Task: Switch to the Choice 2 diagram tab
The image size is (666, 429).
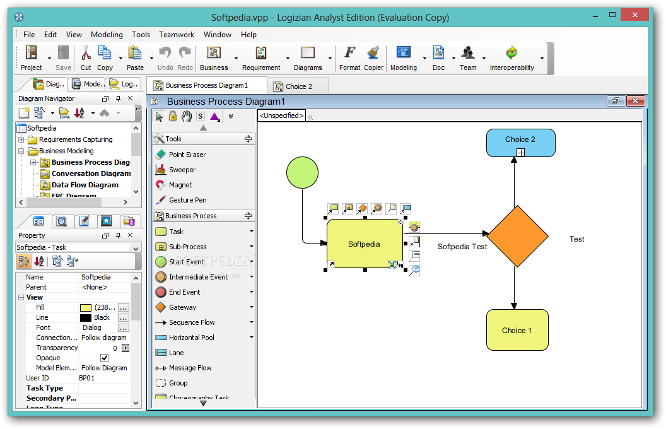Action: 298,86
